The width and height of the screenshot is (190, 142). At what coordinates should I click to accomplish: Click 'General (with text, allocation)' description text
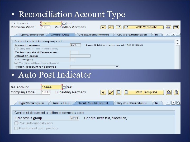coord(106,118)
